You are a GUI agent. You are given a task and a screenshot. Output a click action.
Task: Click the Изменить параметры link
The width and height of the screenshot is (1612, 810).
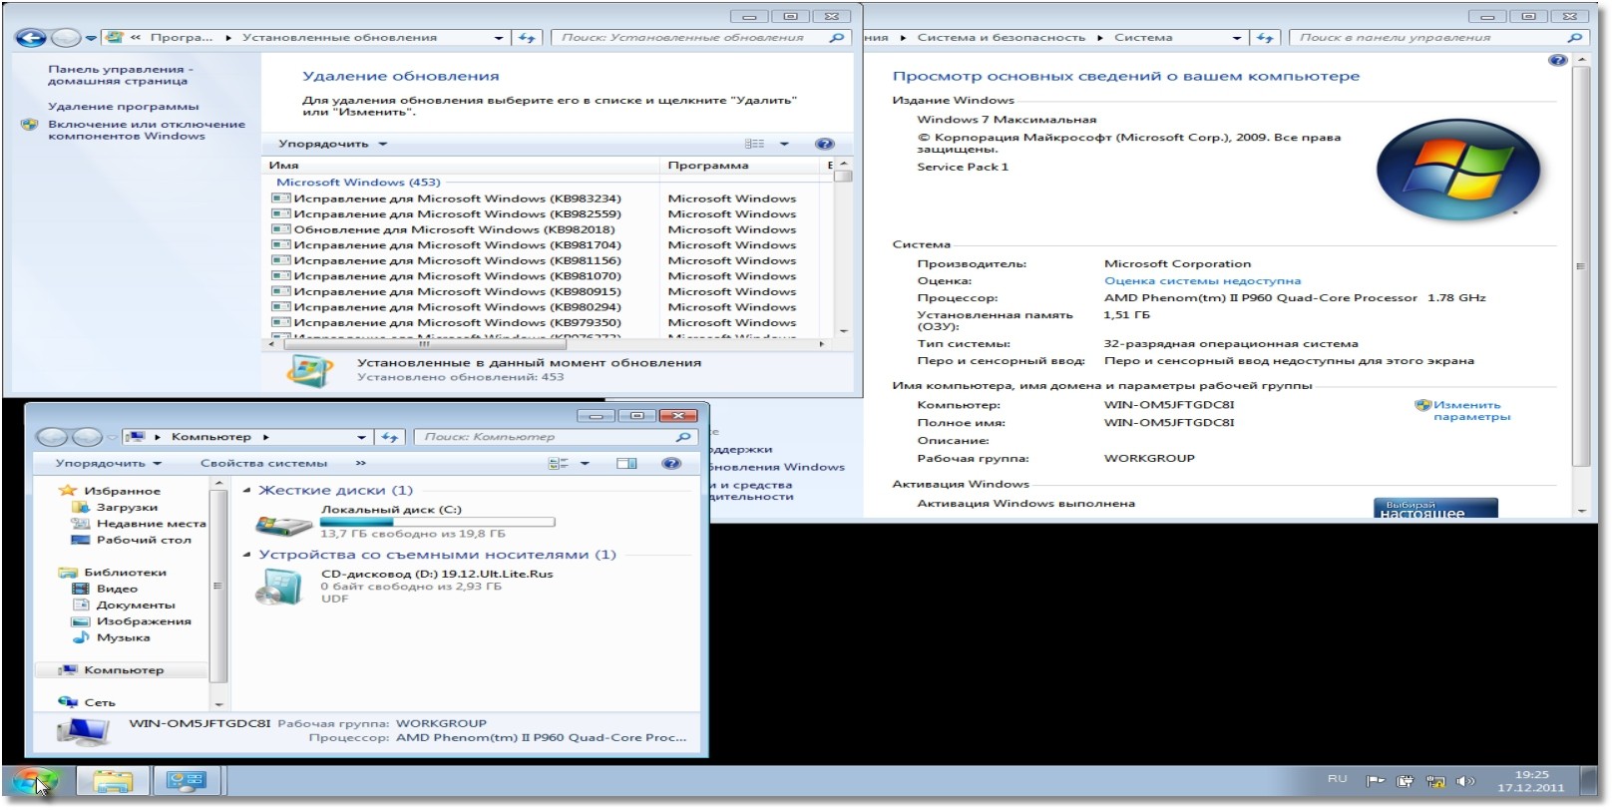(1471, 411)
